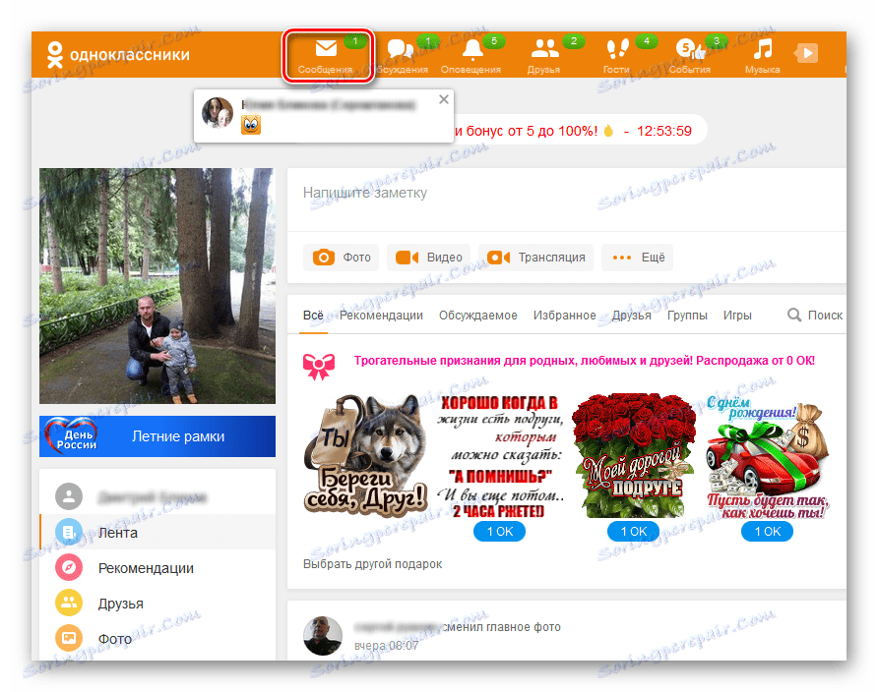
Task: Open the Музыка note icon
Action: 763,55
